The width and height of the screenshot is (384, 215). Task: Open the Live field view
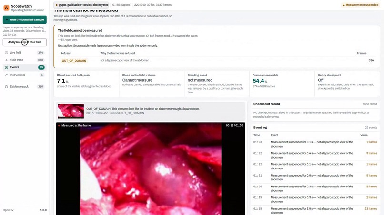(24, 53)
